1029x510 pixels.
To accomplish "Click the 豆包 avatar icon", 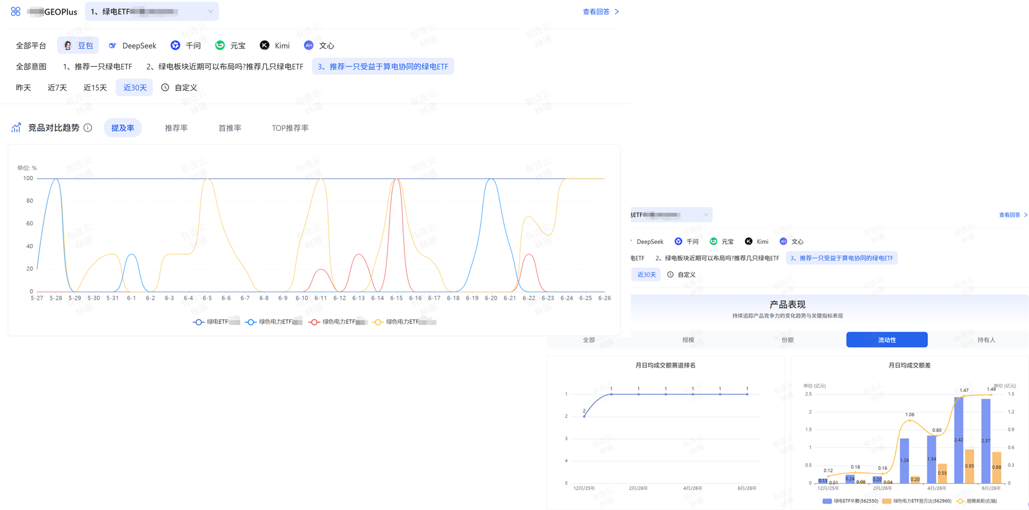I will pyautogui.click(x=68, y=45).
